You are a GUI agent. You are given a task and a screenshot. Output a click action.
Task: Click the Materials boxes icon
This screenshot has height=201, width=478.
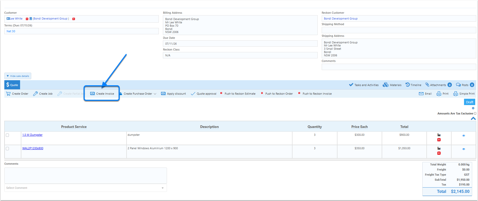coord(386,85)
